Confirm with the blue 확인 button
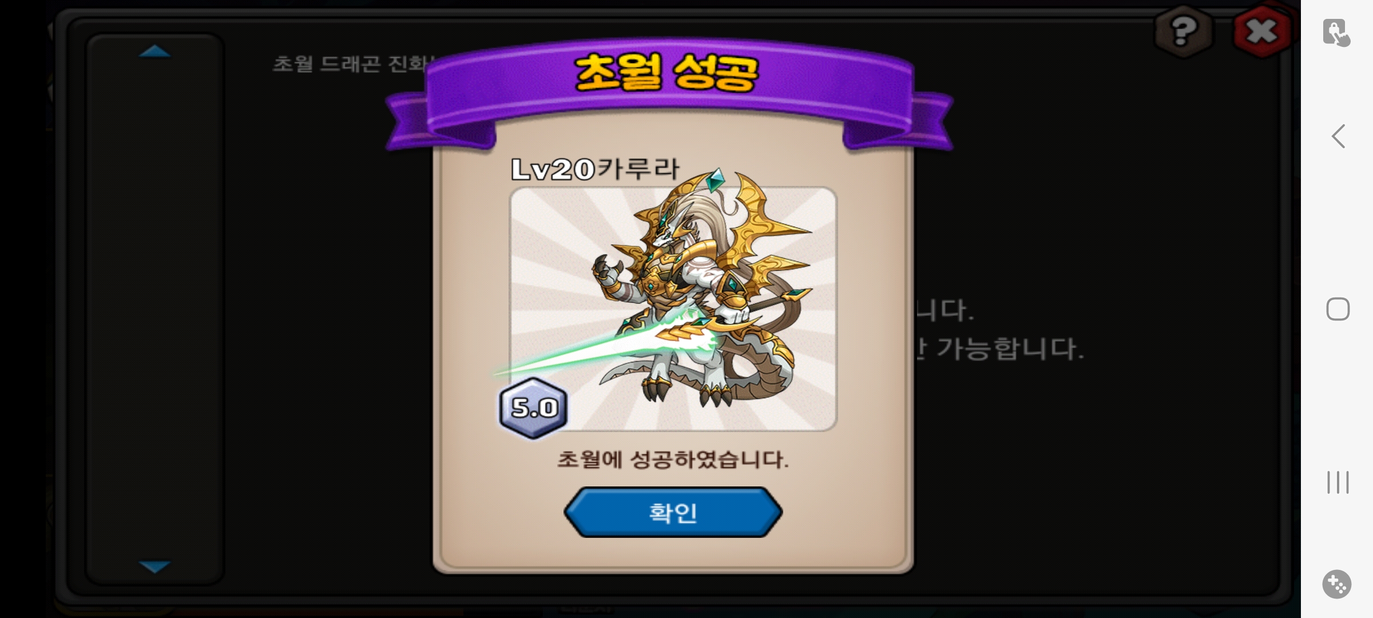 (x=673, y=512)
